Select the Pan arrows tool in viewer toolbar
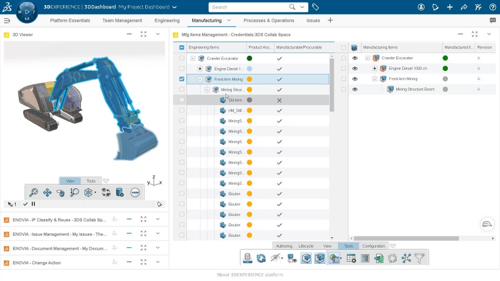The image size is (500, 281). [x=47, y=193]
